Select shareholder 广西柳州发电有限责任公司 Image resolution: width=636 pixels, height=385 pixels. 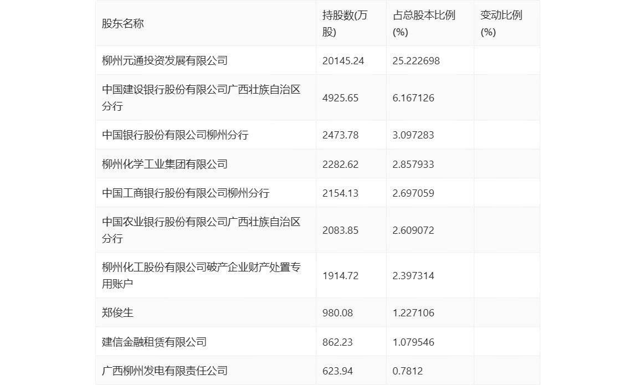coord(165,371)
